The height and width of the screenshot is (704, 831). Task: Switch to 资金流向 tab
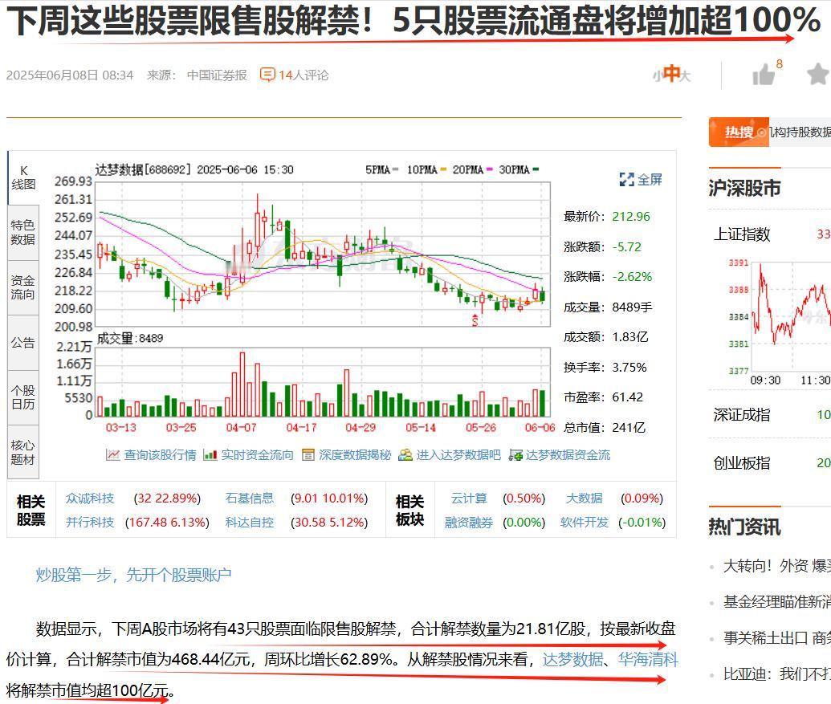(x=23, y=287)
